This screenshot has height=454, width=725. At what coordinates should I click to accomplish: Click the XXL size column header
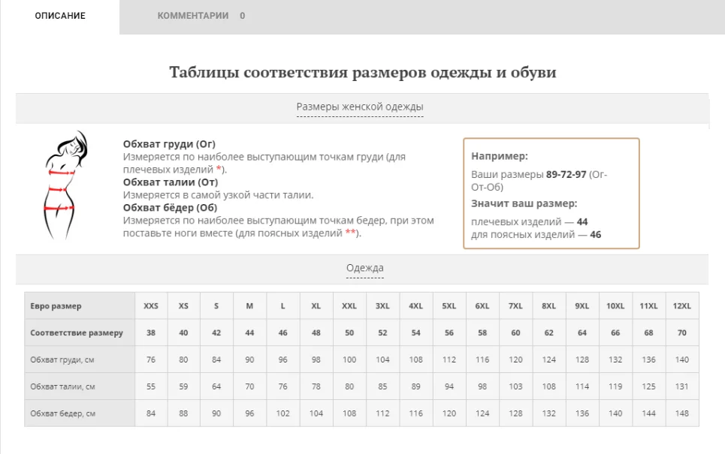[349, 305]
